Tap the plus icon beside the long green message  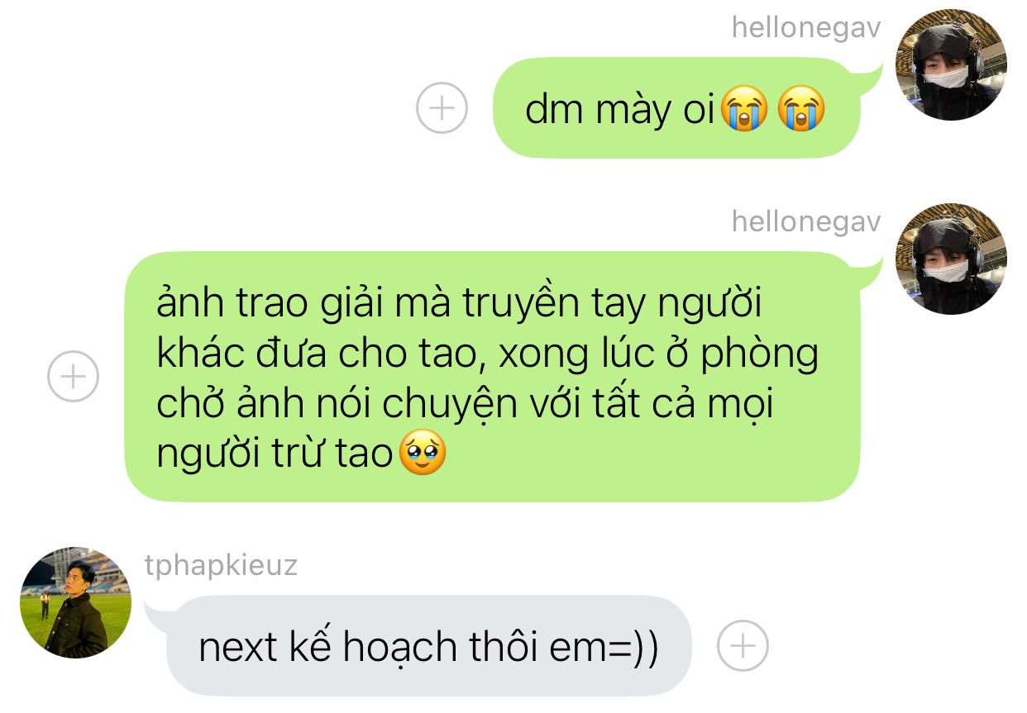73,376
